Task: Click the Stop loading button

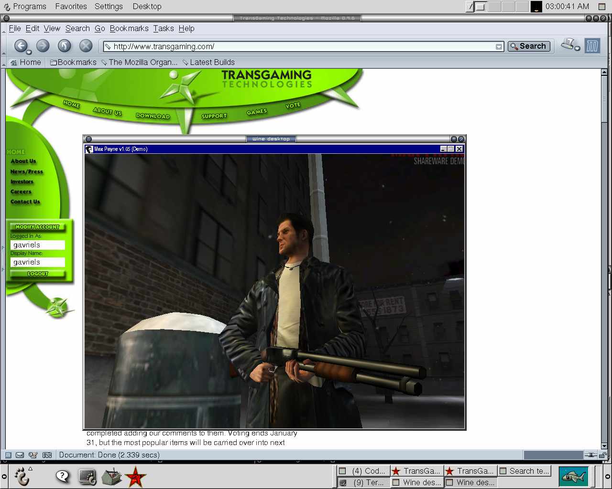Action: 86,46
